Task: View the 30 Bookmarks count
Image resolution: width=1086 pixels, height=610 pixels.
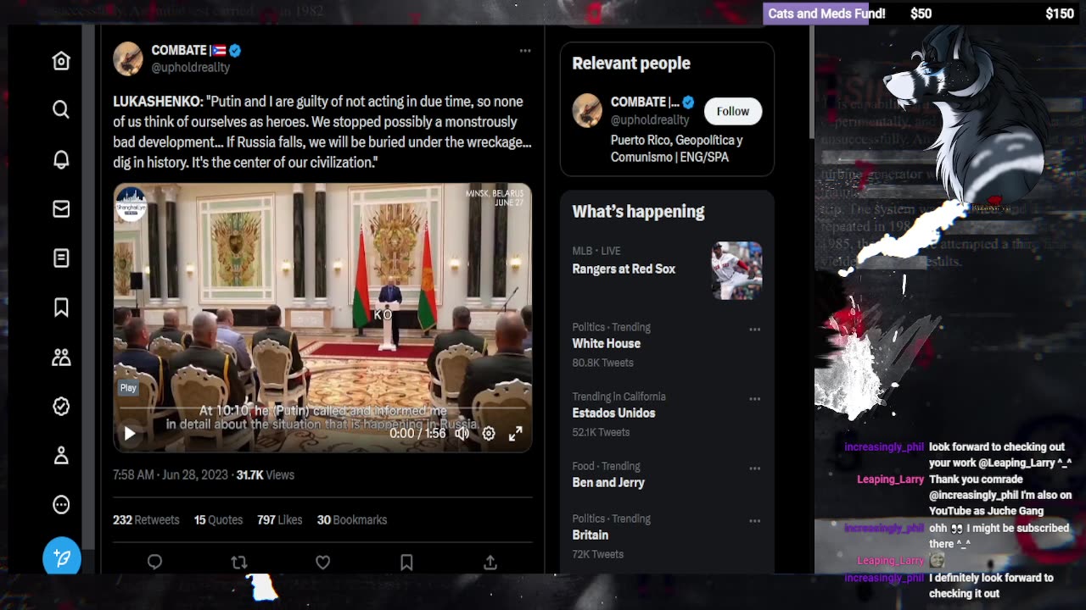Action: [x=352, y=520]
